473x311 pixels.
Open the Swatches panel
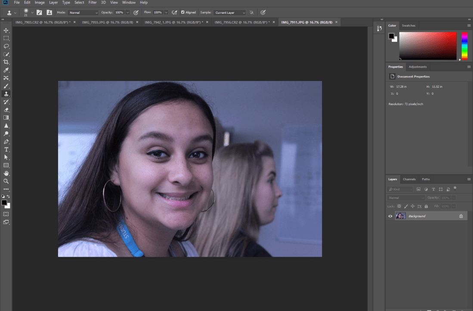(x=408, y=25)
